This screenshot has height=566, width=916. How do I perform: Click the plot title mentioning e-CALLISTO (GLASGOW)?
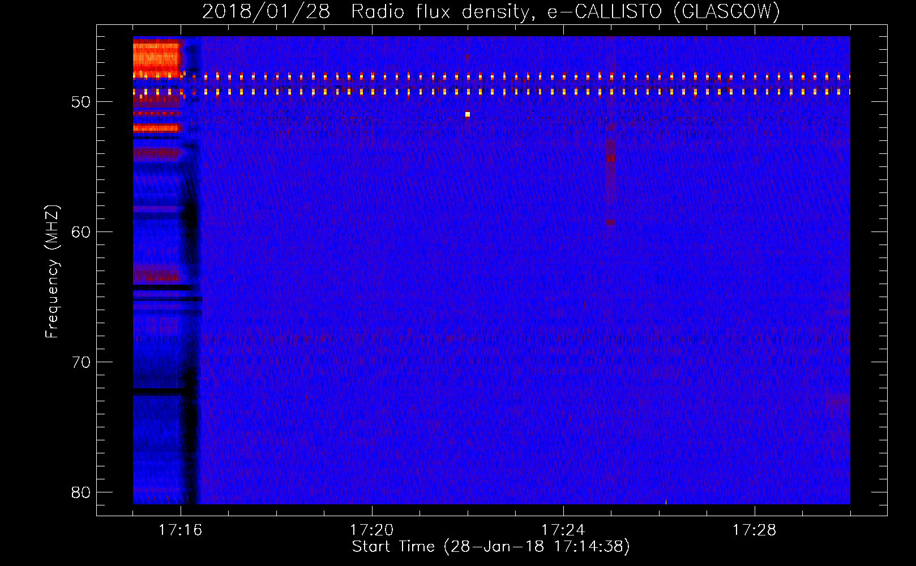point(491,11)
